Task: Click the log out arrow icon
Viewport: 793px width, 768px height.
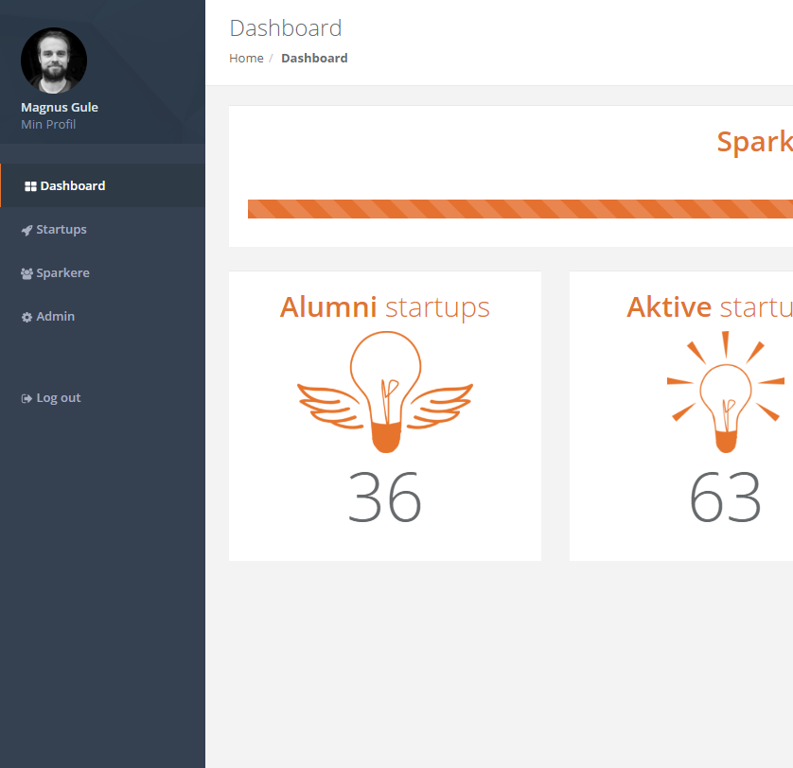Action: pyautogui.click(x=26, y=398)
